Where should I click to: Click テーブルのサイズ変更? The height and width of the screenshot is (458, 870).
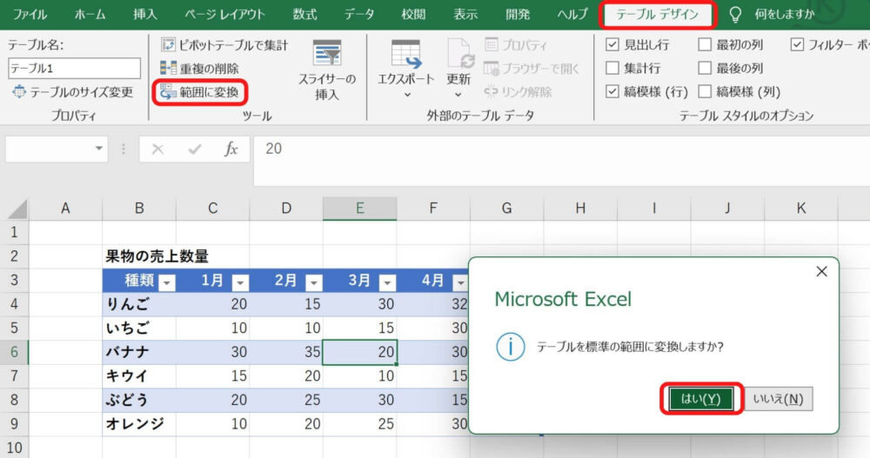[73, 92]
